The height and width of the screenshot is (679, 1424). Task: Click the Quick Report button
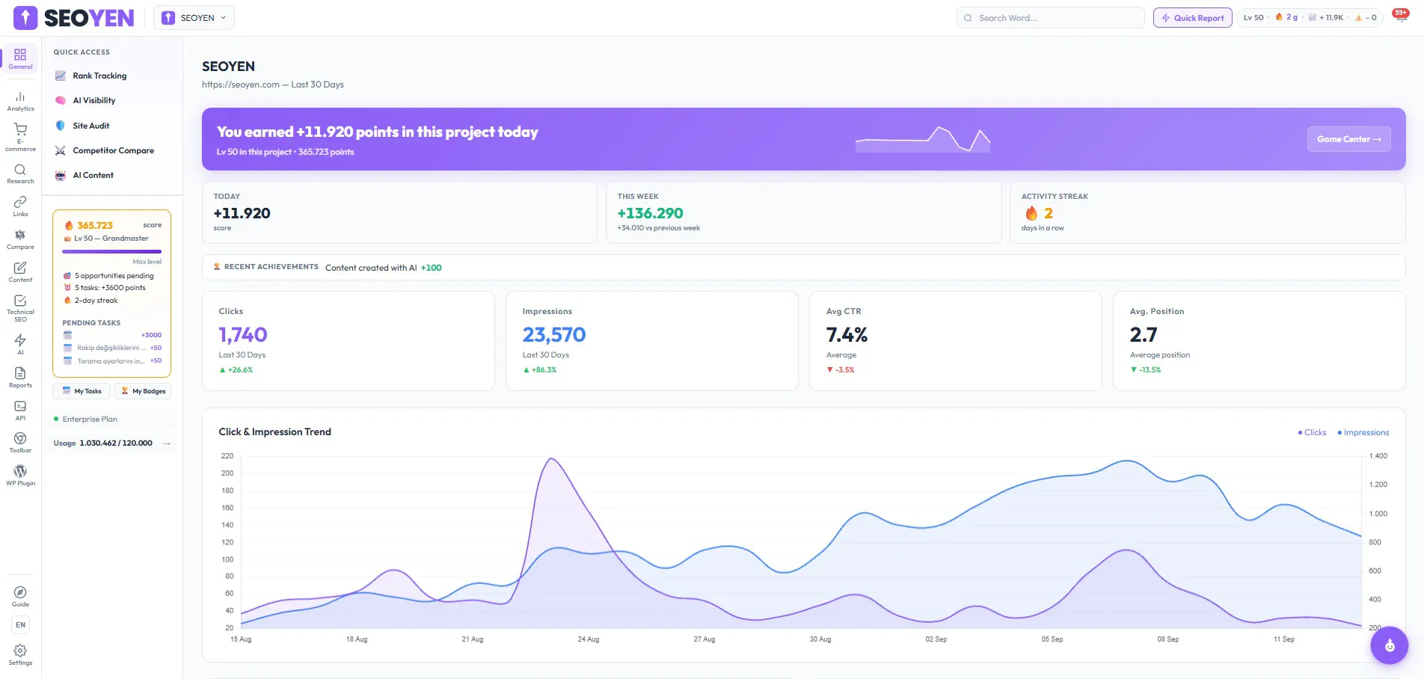pos(1193,18)
